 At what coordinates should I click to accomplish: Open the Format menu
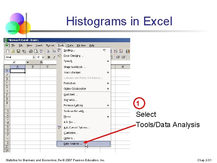pyautogui.click(x=50, y=45)
